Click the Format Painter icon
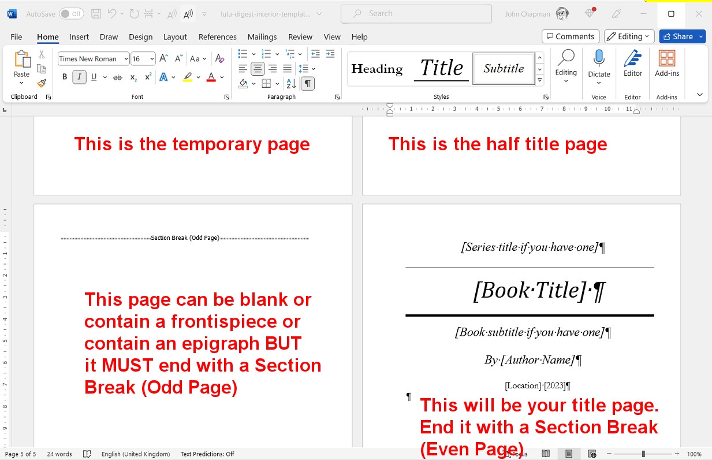Viewport: 712px width, 460px height. tap(42, 83)
